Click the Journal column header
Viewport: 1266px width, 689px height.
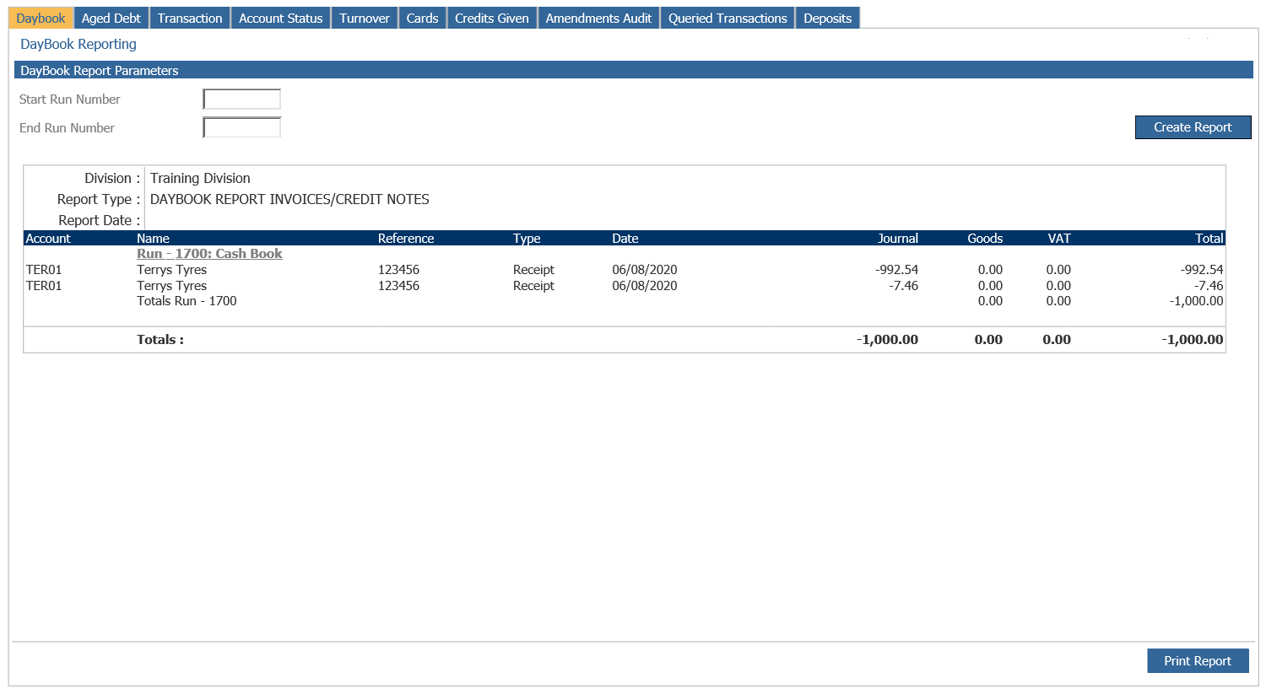click(897, 238)
